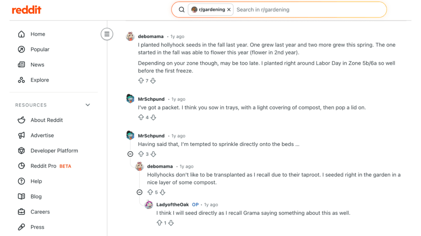The height and width of the screenshot is (236, 421).
Task: Upvote MrSchpund's packet comment
Action: click(141, 117)
